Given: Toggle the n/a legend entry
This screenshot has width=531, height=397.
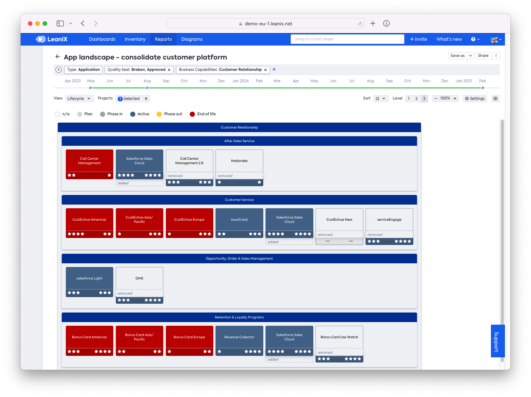Looking at the screenshot, I should (x=62, y=114).
